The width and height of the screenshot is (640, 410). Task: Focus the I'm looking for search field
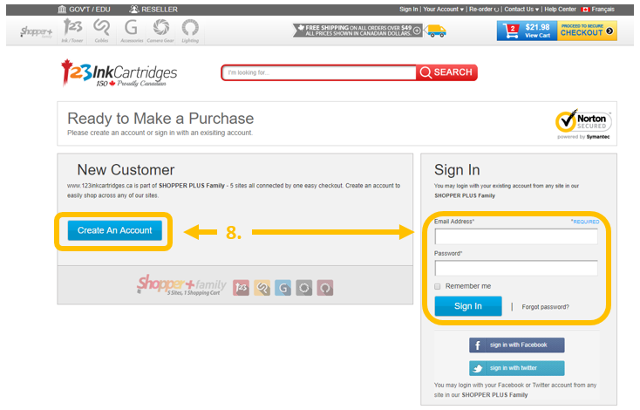pyautogui.click(x=320, y=72)
